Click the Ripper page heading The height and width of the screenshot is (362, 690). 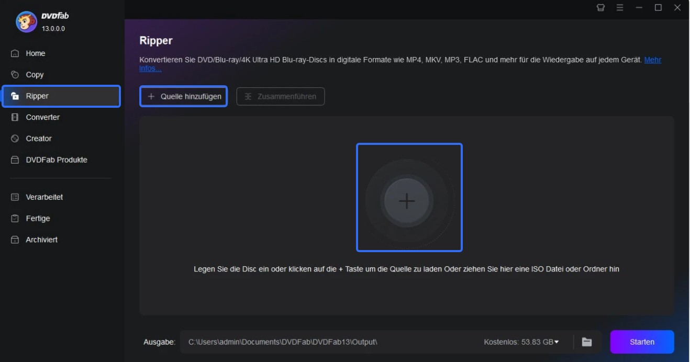click(x=156, y=40)
